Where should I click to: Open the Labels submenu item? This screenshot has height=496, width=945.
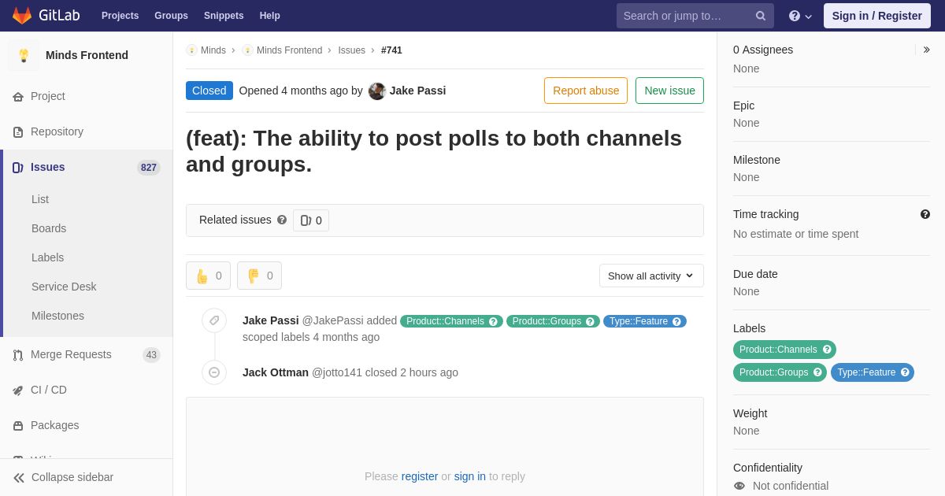(x=48, y=257)
